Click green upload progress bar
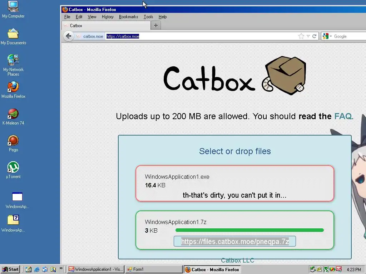The width and height of the screenshot is (366, 274). click(x=249, y=230)
